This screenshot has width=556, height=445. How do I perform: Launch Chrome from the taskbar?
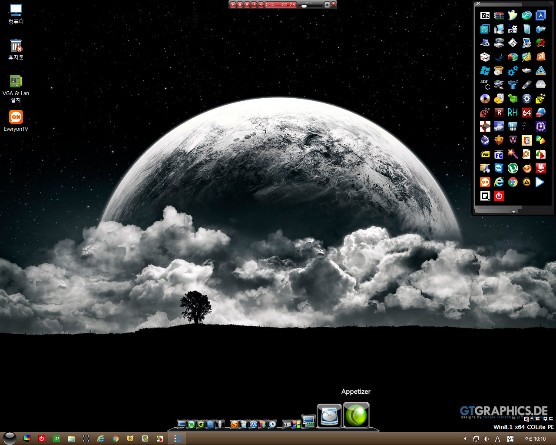pyautogui.click(x=116, y=438)
